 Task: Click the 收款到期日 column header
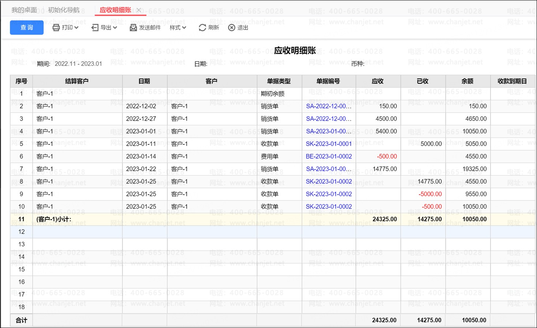coord(512,81)
